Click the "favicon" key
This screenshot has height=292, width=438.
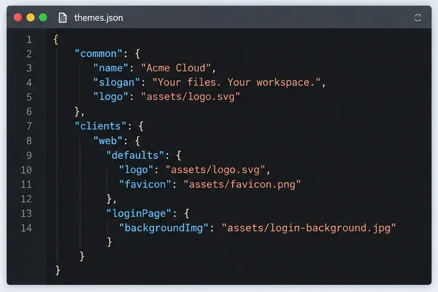click(x=145, y=184)
